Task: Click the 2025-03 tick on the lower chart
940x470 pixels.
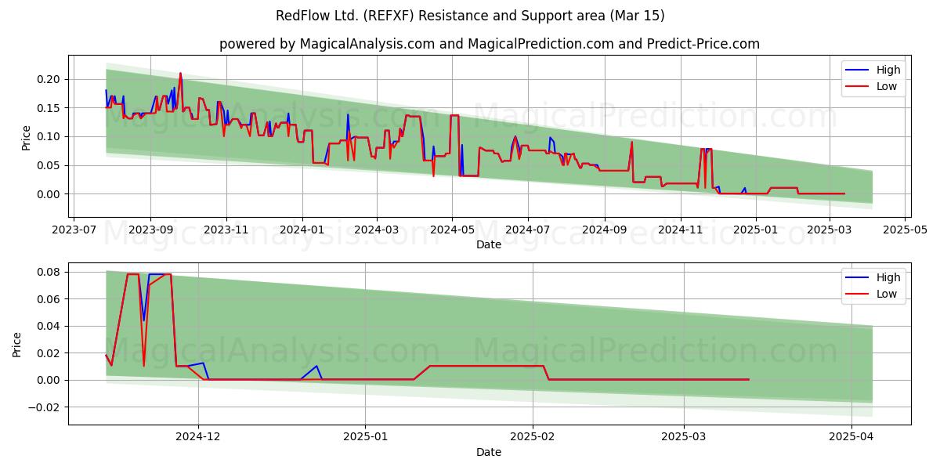Action: click(684, 439)
